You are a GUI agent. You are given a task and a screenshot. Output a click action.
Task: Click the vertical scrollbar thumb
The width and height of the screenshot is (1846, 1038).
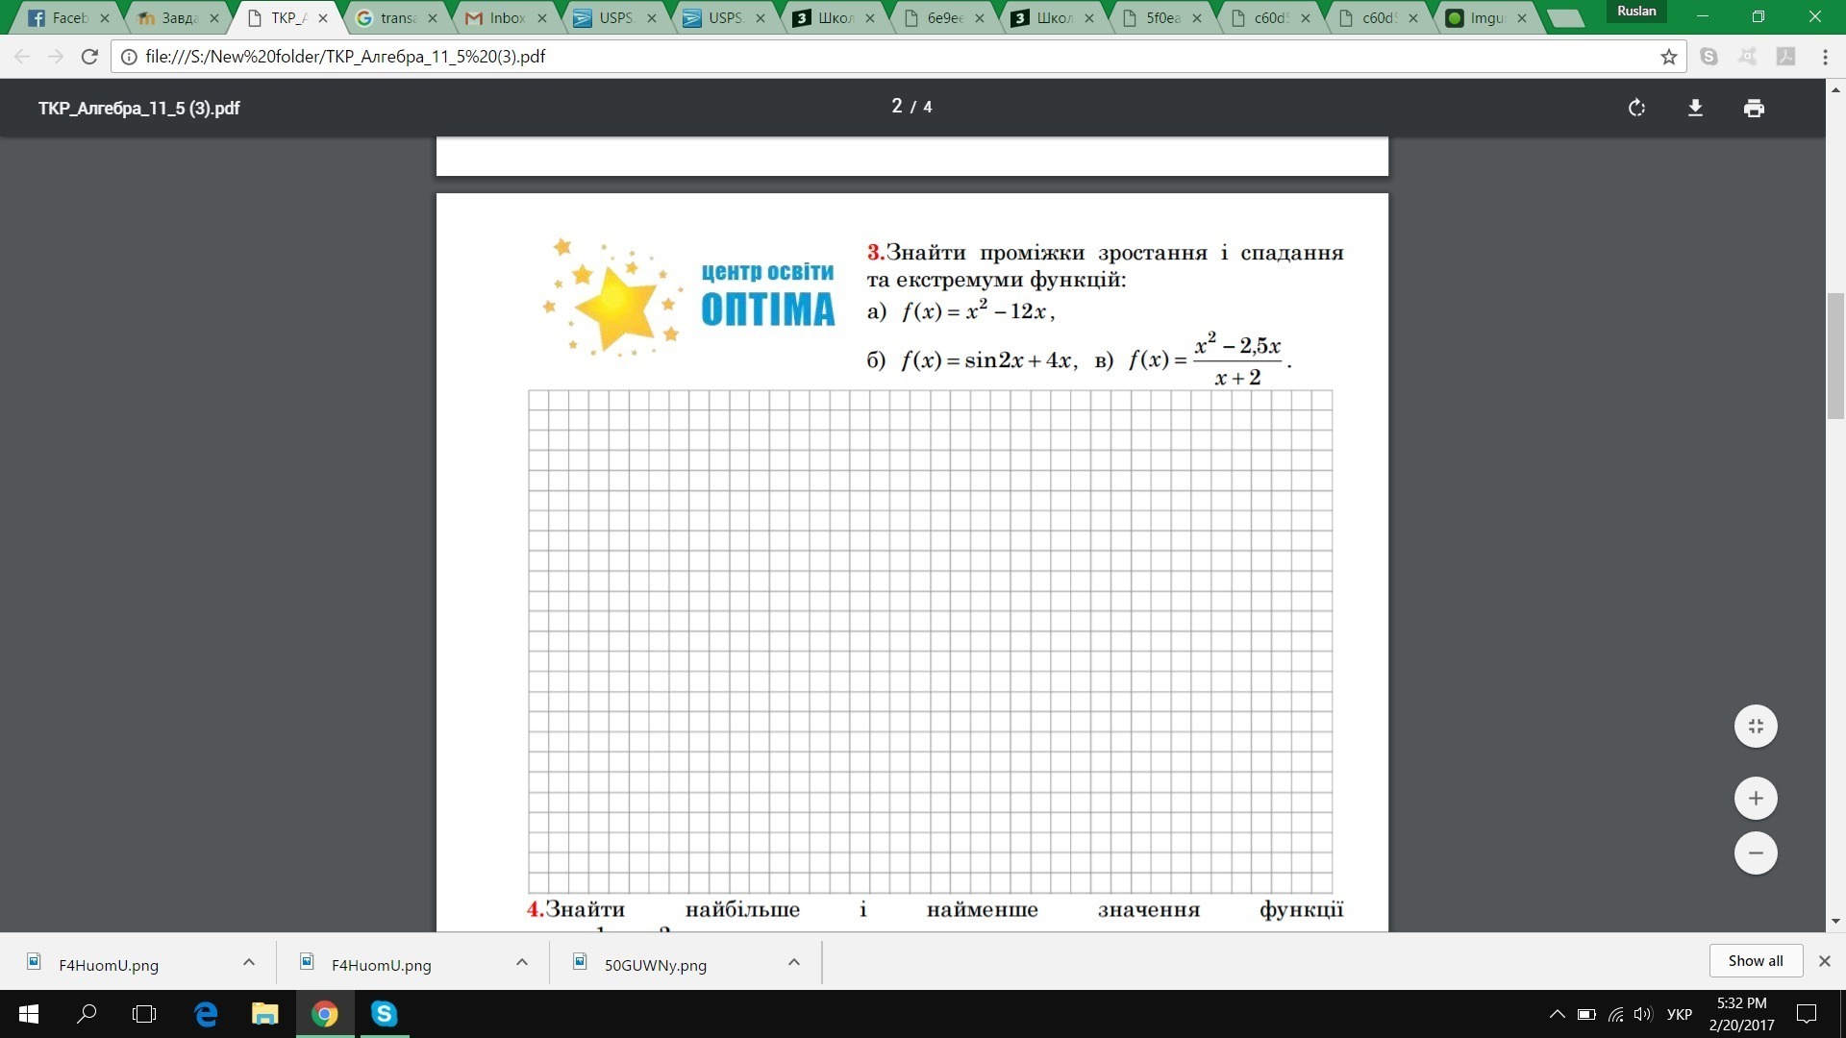(x=1835, y=356)
